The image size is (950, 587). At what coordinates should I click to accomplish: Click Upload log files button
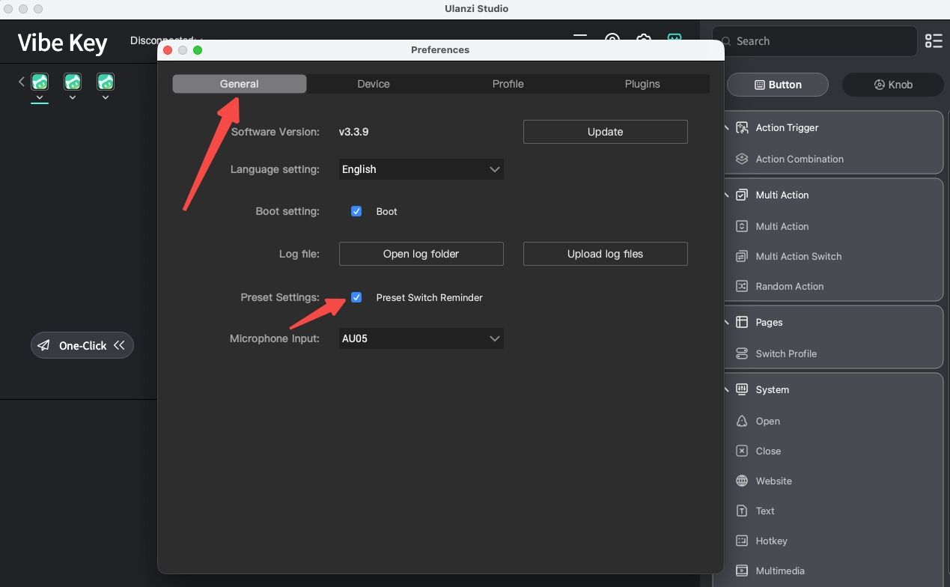point(605,254)
